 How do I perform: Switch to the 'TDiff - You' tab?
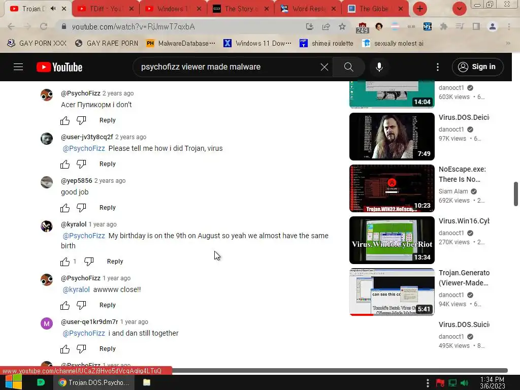click(x=106, y=9)
